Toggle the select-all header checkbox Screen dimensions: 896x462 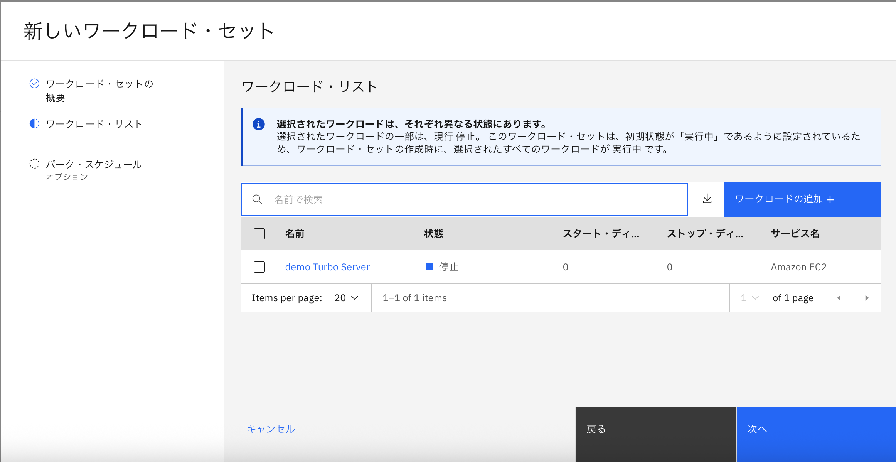pyautogui.click(x=259, y=234)
